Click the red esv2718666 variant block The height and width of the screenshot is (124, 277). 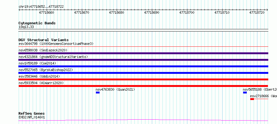[x=252, y=99]
